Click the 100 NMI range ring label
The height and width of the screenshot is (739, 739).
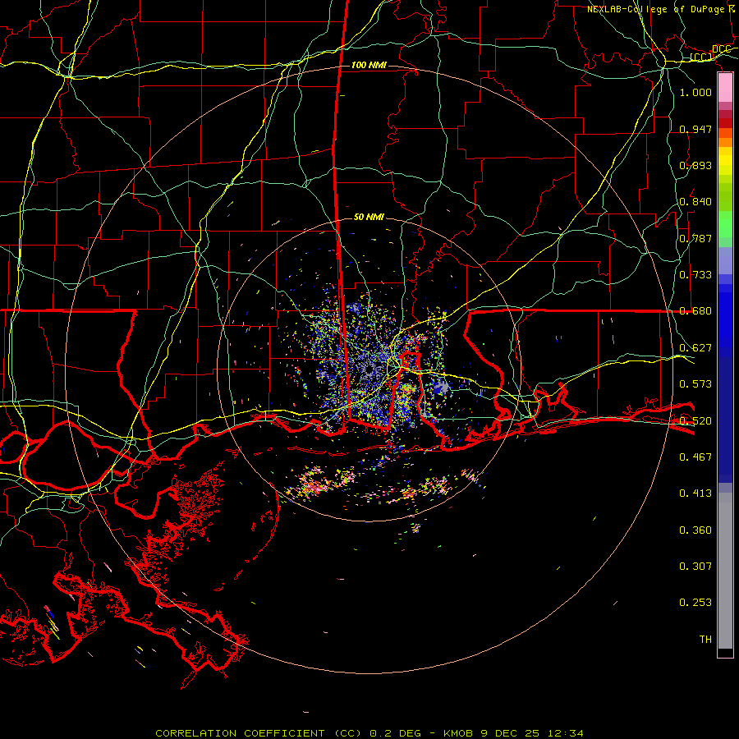369,65
